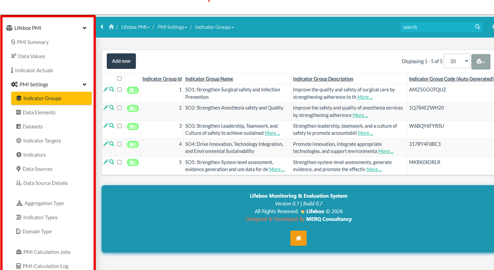Check the checkbox for SO2 row
The width and height of the screenshot is (494, 270).
(x=119, y=108)
